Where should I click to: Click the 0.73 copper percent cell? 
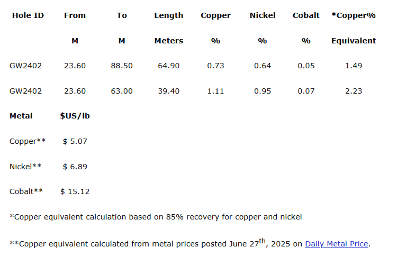coord(215,66)
